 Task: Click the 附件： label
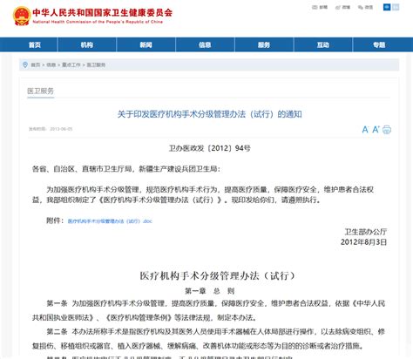coord(55,220)
